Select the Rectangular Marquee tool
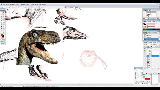The height and width of the screenshot is (90, 160). click(x=2, y=13)
